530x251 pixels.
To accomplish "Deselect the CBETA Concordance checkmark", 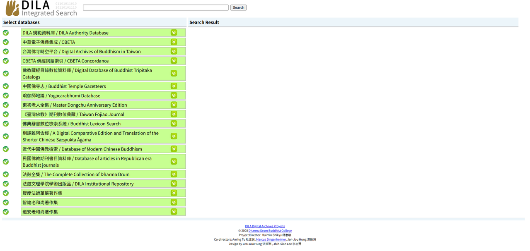I will 6,61.
